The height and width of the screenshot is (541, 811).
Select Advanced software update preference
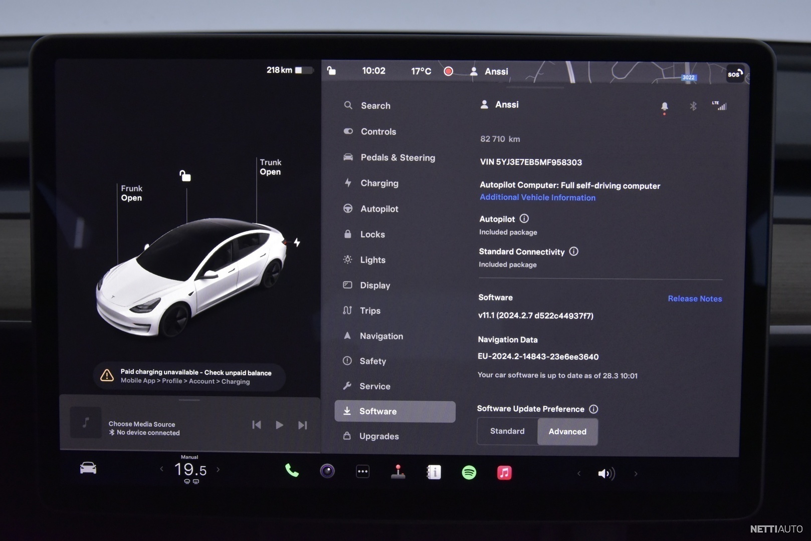click(x=567, y=431)
